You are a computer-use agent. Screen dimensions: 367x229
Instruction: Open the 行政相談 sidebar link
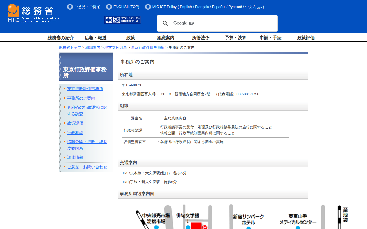point(75,133)
